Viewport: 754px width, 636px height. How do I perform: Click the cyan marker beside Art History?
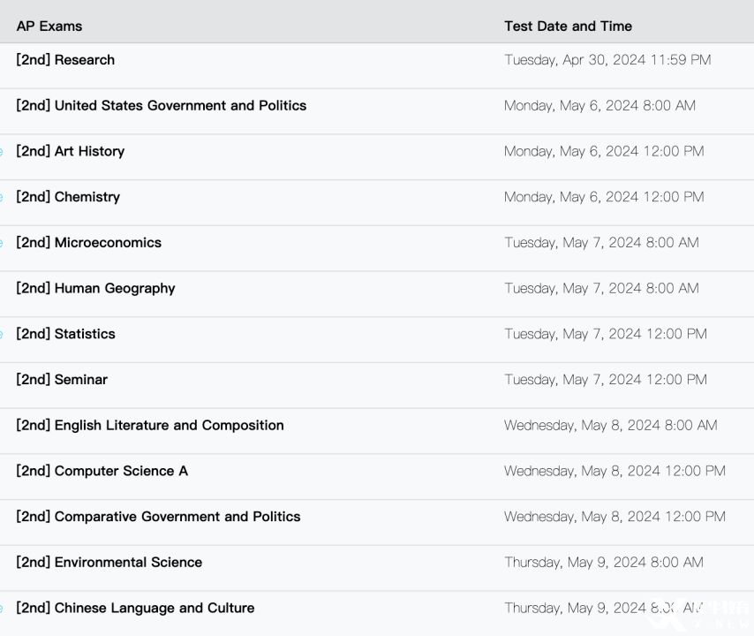click(x=2, y=152)
